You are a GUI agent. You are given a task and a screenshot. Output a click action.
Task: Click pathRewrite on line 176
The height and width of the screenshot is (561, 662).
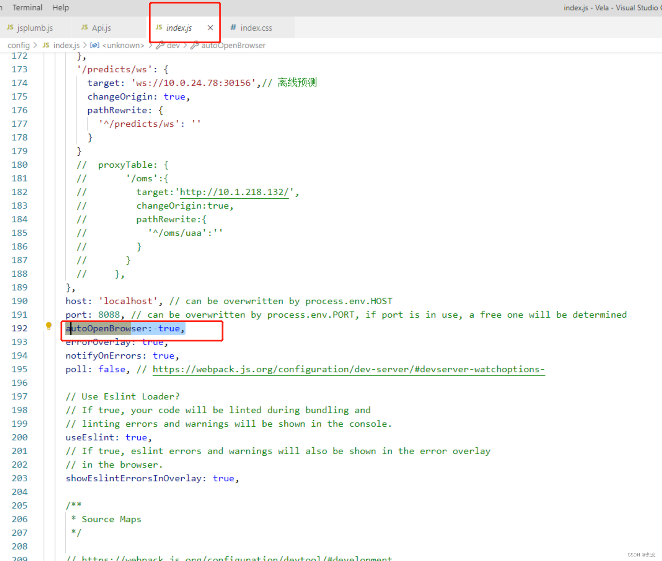click(117, 110)
